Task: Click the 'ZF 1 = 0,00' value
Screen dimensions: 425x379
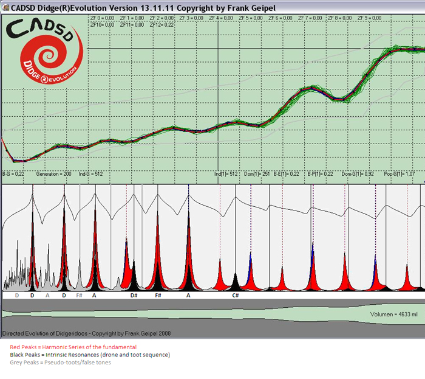Action: click(x=132, y=18)
